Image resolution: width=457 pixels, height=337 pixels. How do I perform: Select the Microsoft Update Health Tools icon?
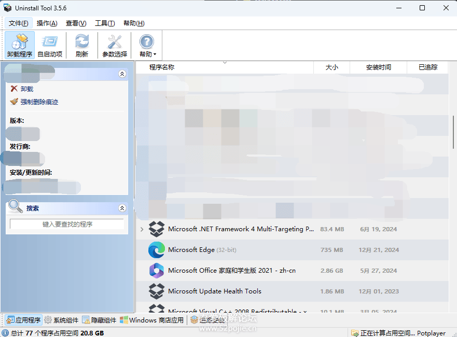click(157, 291)
